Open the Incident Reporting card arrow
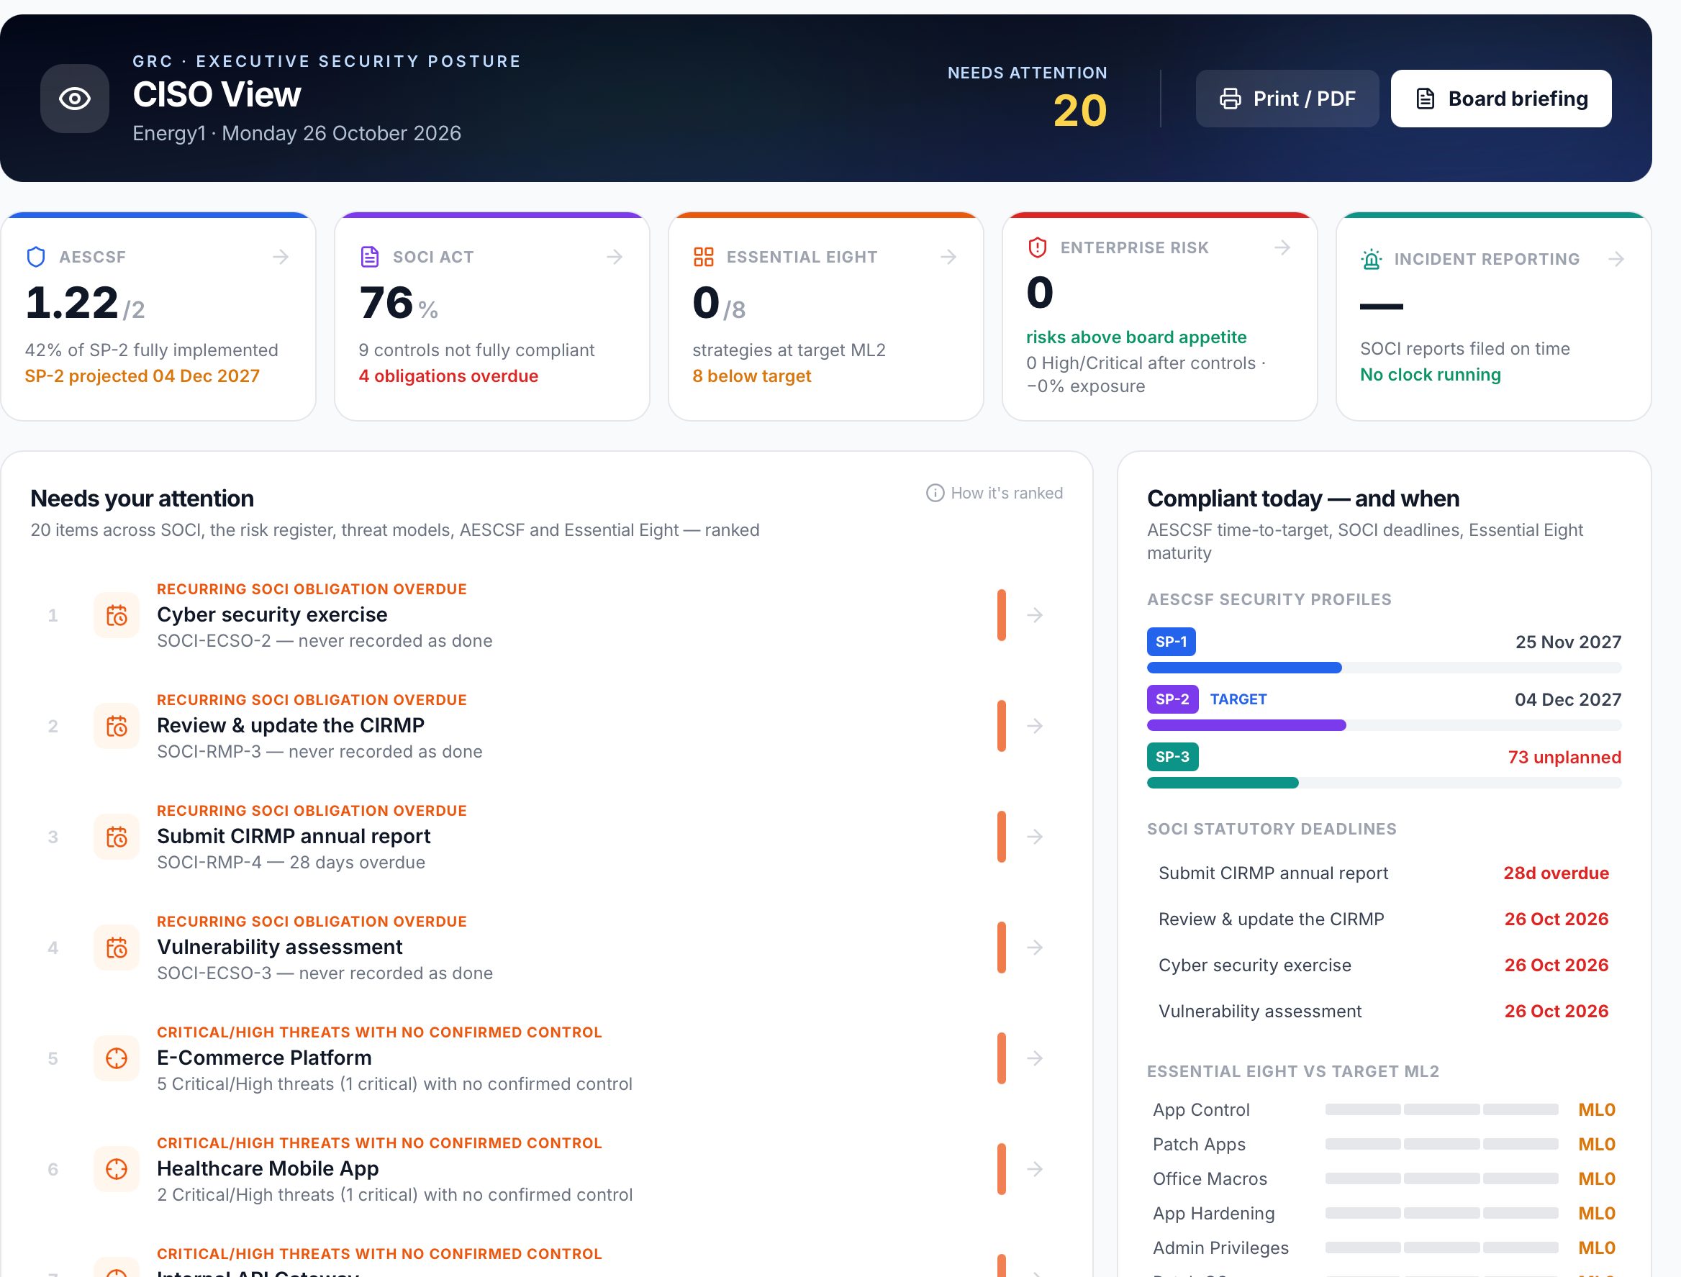The height and width of the screenshot is (1277, 1681). point(1616,259)
